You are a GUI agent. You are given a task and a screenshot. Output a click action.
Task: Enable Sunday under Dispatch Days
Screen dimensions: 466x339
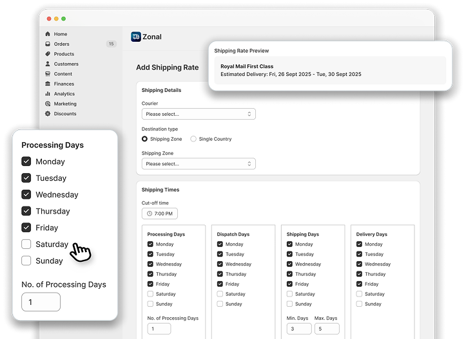(220, 304)
